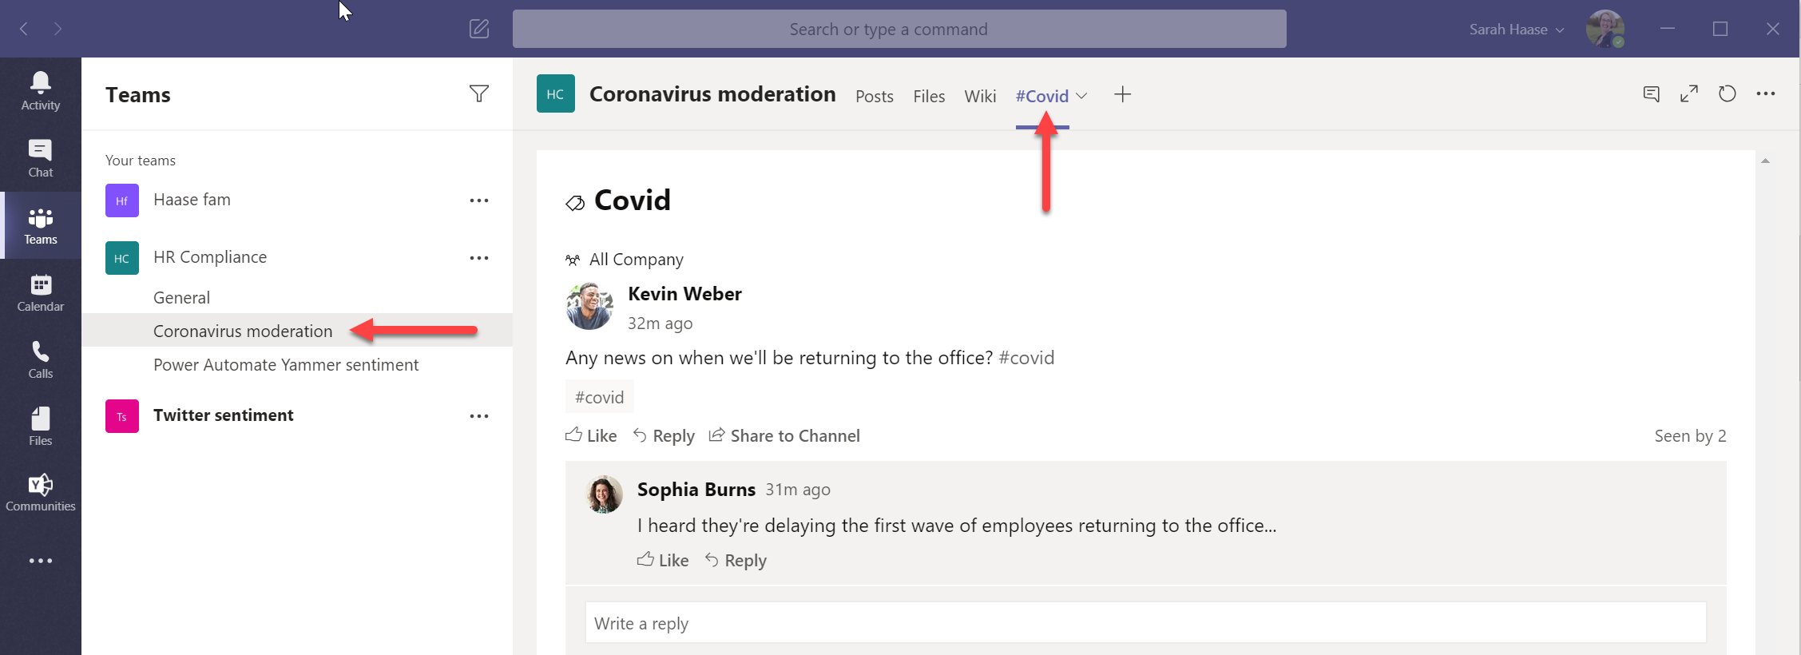Click the #covid topic tag chip
The image size is (1801, 655).
pos(600,397)
